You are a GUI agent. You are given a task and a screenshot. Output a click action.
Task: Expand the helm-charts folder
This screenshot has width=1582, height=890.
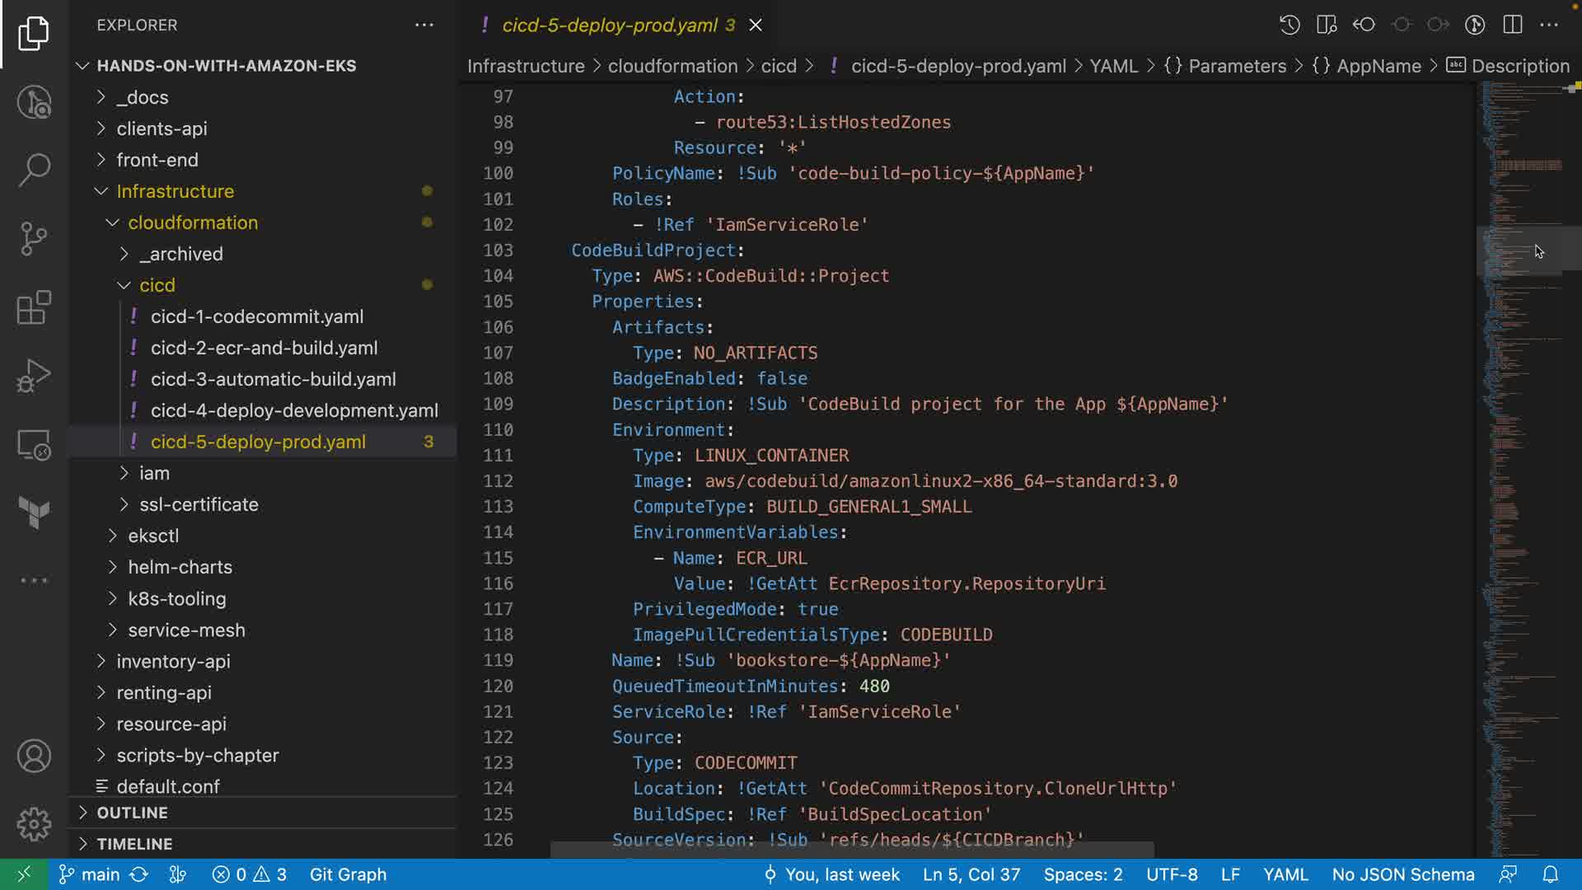click(180, 567)
